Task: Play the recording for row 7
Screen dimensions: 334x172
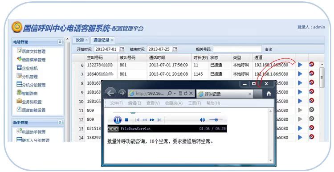Action: tap(300, 74)
